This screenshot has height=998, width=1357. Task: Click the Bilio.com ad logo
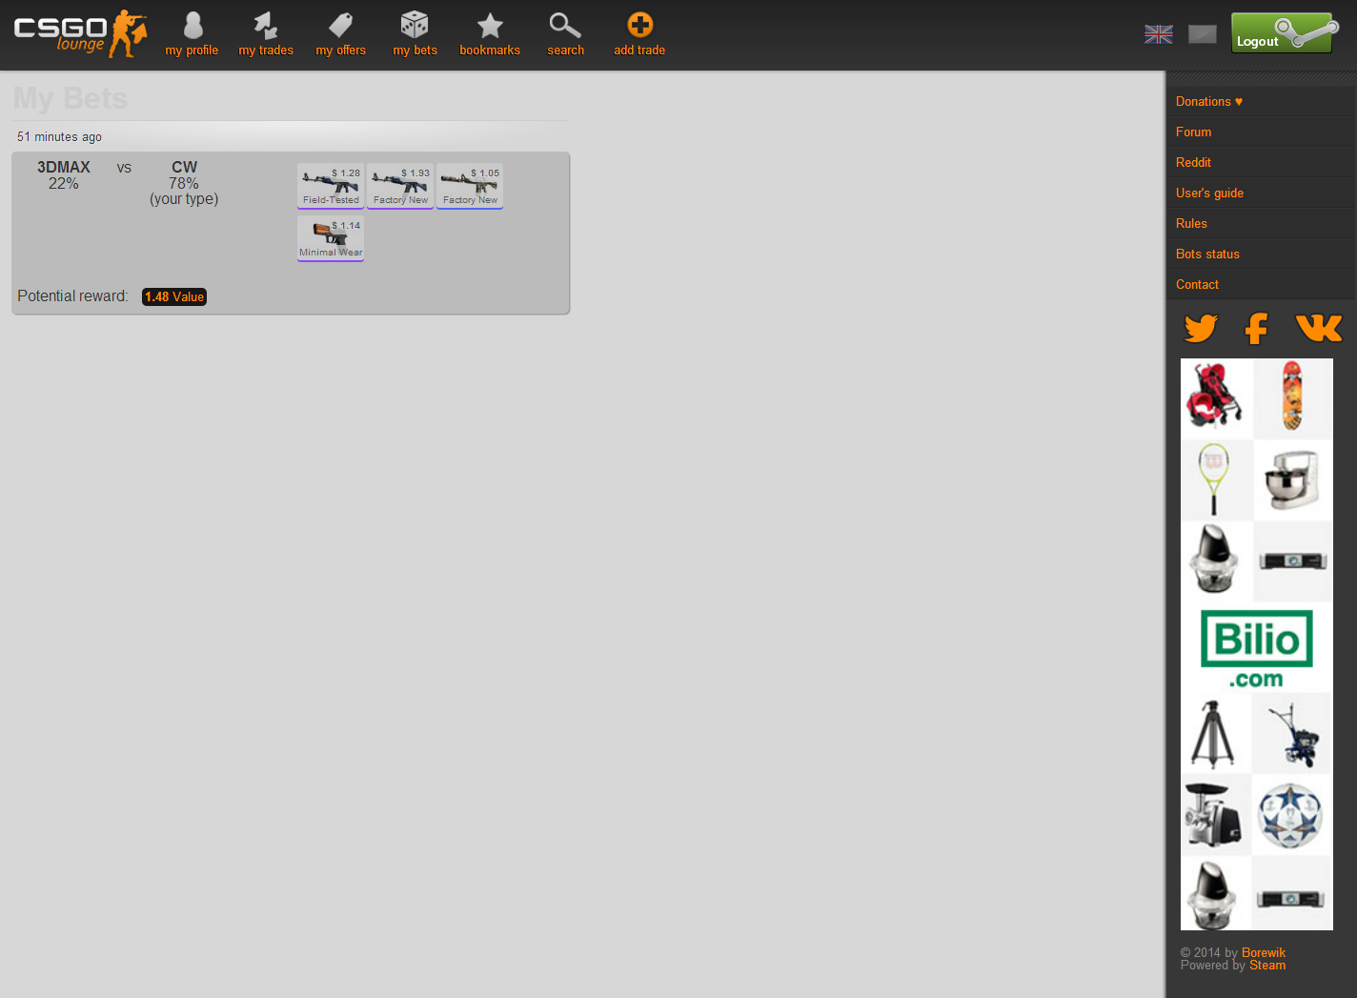coord(1257,647)
